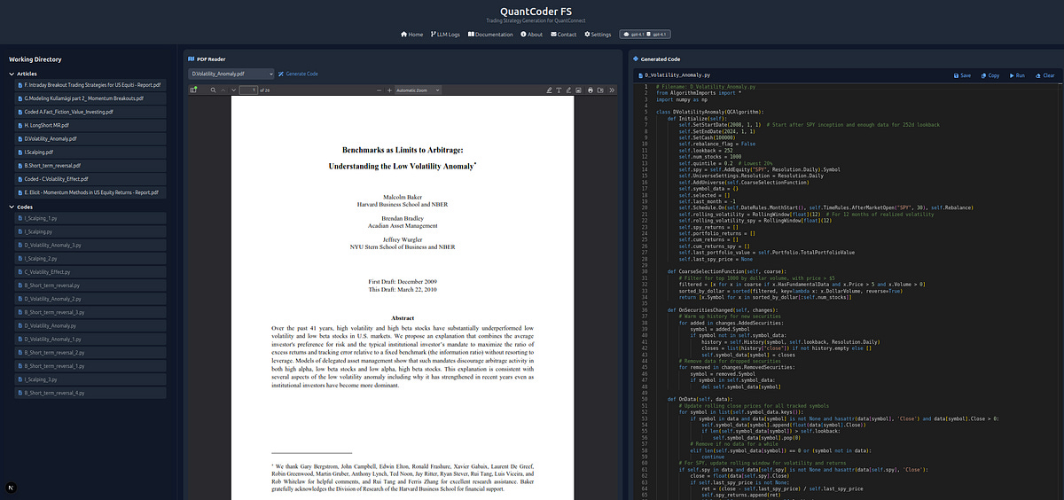Screen dimensions: 1064x500
Task: Click the N avatar badge bottom-left
Action: [x=9, y=488]
